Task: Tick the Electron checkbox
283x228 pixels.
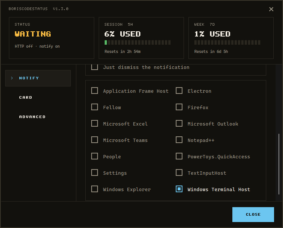Action: point(179,91)
